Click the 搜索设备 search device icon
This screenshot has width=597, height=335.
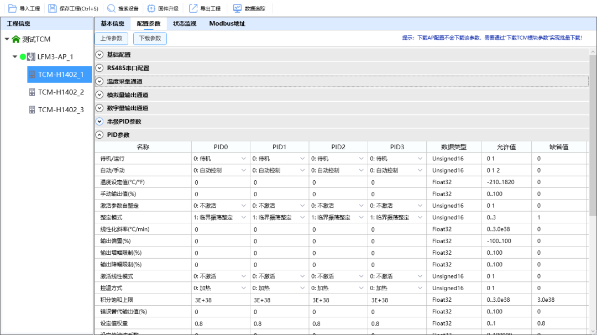[111, 9]
